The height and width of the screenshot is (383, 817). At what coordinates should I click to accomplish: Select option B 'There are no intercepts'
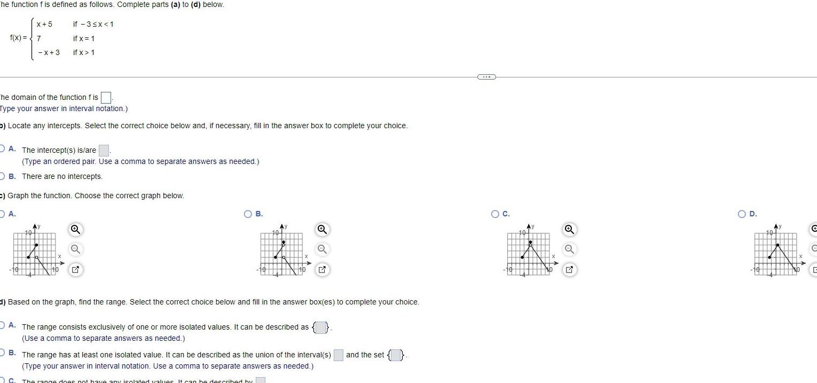tap(3, 176)
